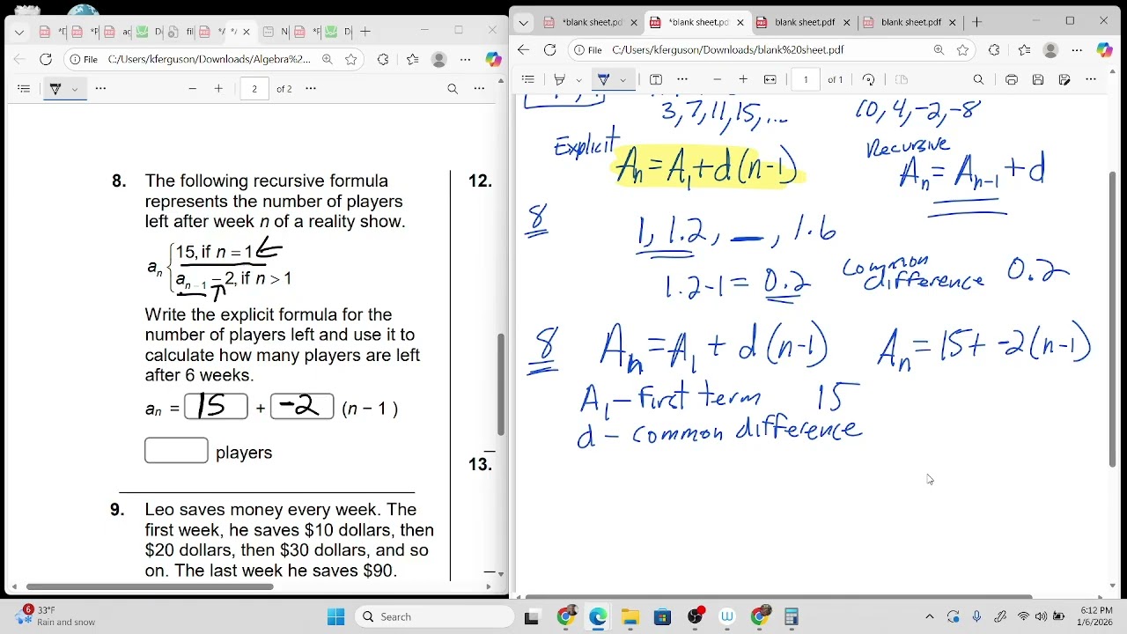Screen dimensions: 1127x634
Task: Click Save As icon in blank sheet PDF
Action: (x=1064, y=79)
